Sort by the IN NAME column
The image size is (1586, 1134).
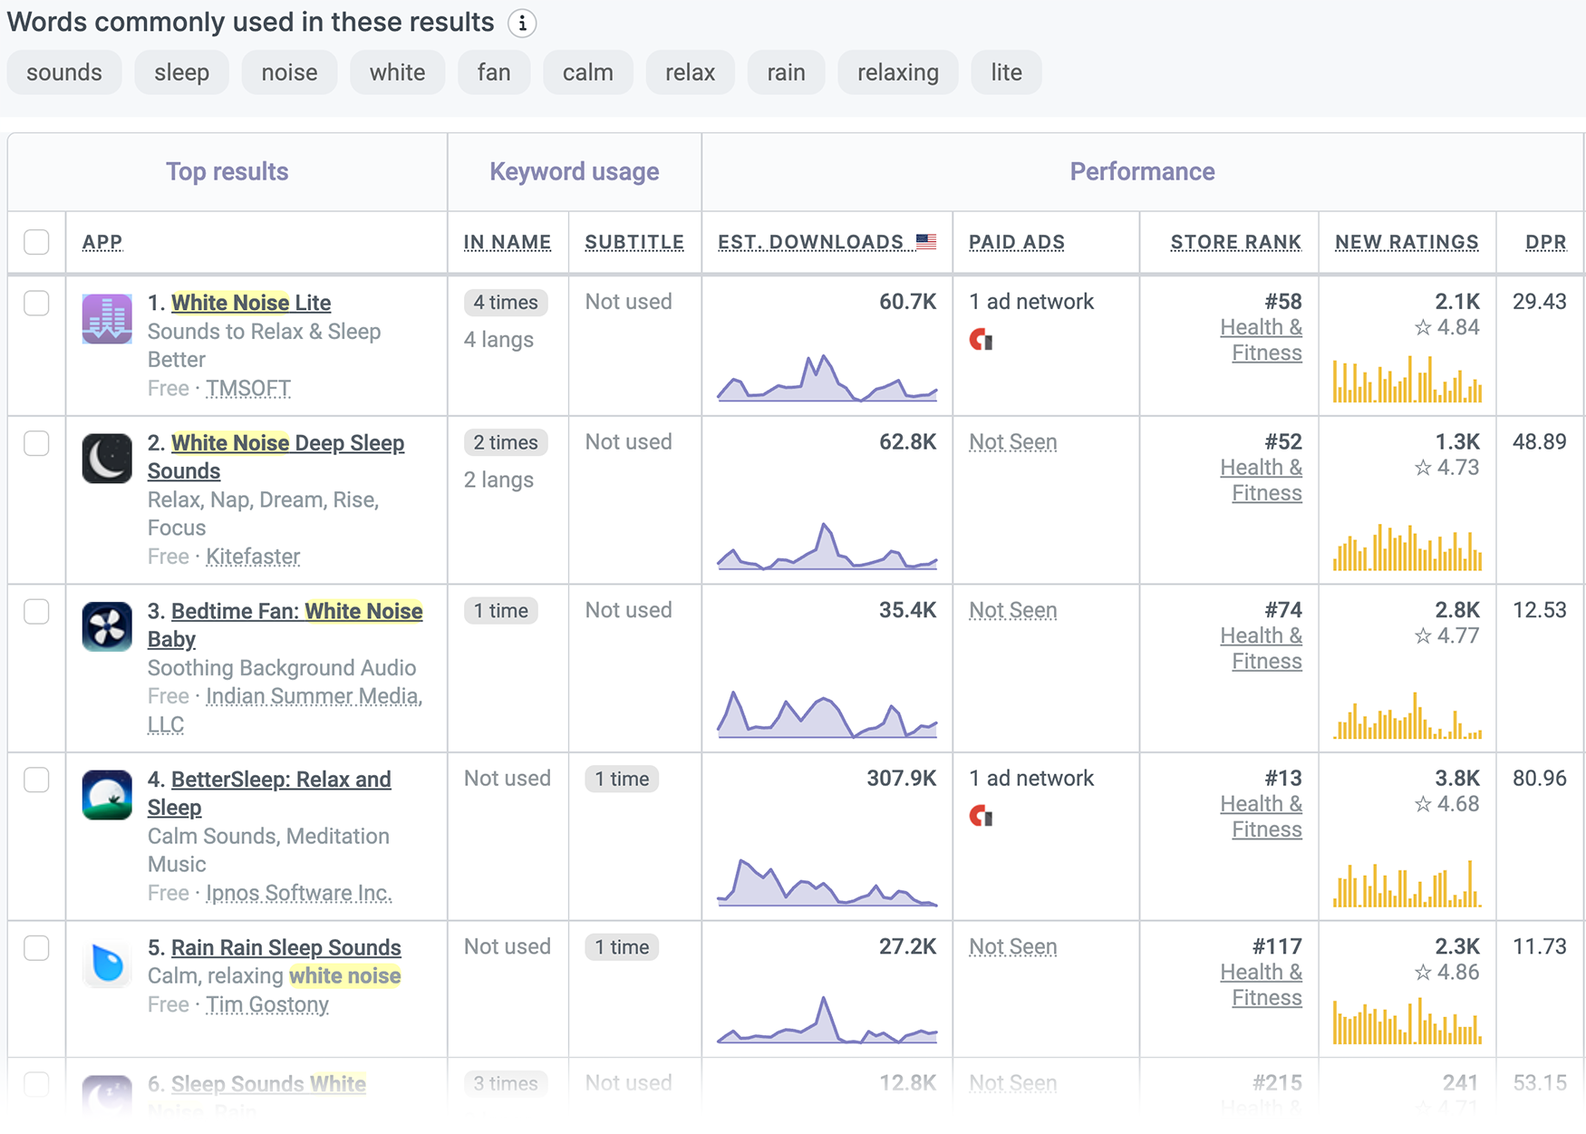[508, 242]
